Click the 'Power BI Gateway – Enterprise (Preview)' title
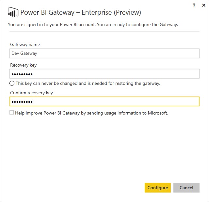This screenshot has height=202, width=209. coord(81,12)
